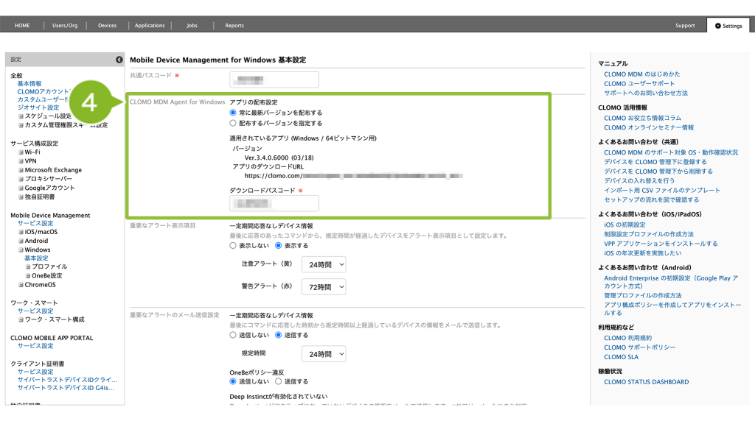755x424 pixels.
Task: Open 制限設定プロファイルの作成方法 link
Action: point(649,235)
